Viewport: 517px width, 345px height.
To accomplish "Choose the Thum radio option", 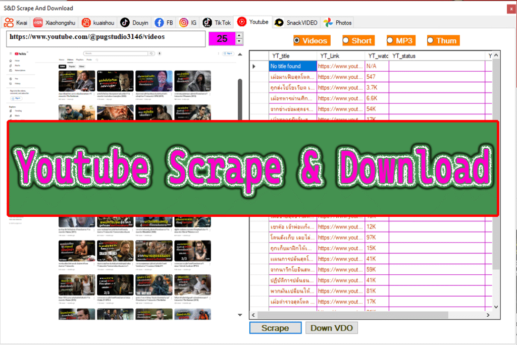I will (x=443, y=40).
